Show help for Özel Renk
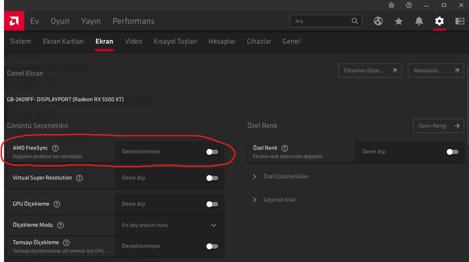Image resolution: width=469 pixels, height=262 pixels. 285,148
